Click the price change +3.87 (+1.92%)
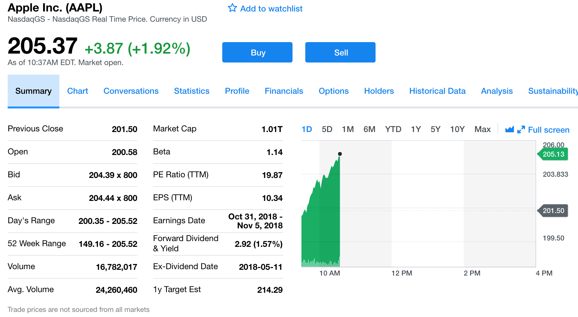The height and width of the screenshot is (317, 578). click(137, 48)
